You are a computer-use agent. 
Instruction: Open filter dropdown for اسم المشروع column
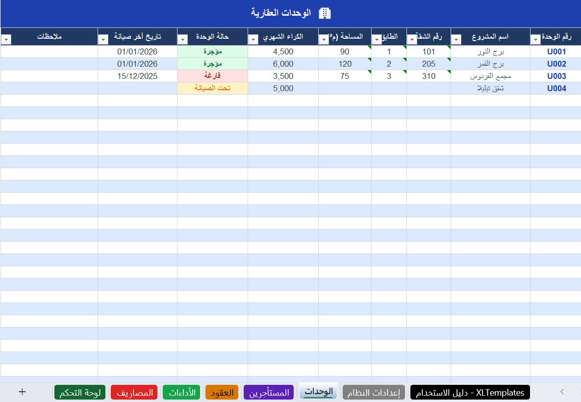456,39
